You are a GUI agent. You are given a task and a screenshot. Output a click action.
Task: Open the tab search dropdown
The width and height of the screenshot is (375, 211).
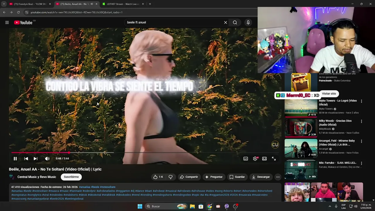point(4,4)
